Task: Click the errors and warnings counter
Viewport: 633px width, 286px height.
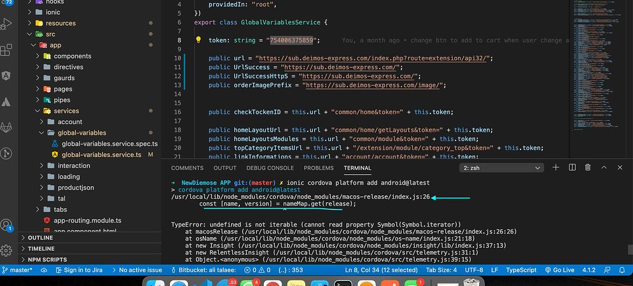Action: click(258, 270)
